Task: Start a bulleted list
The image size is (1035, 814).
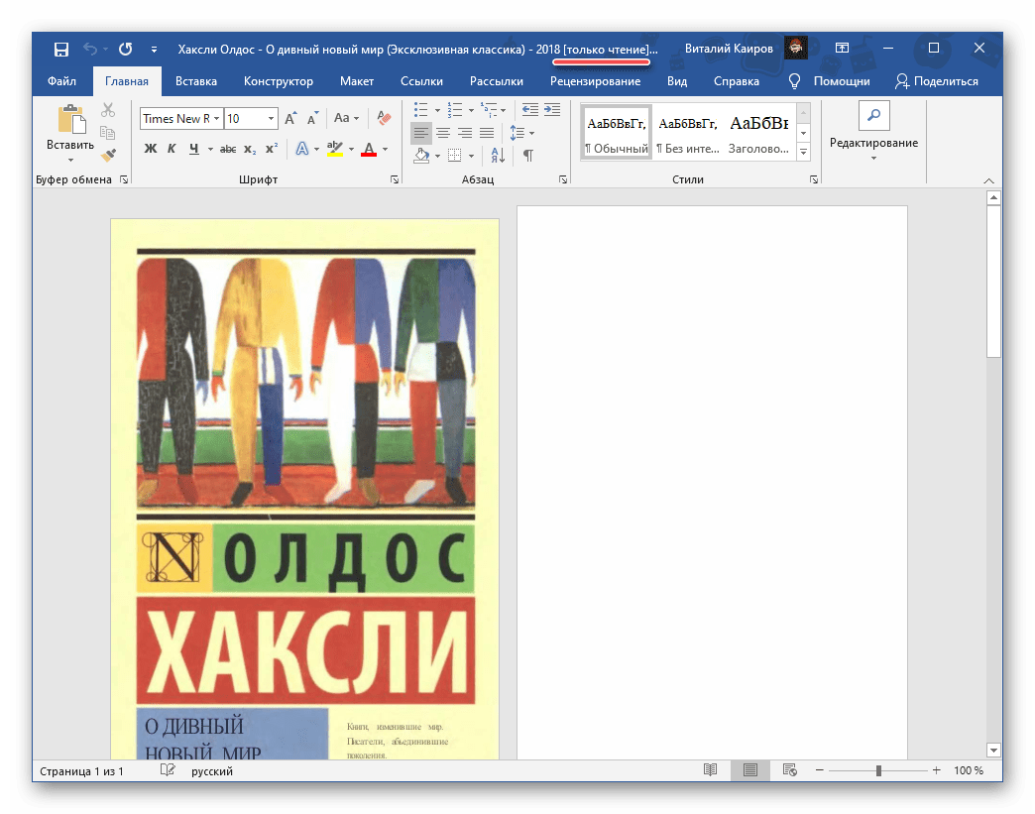Action: point(421,110)
